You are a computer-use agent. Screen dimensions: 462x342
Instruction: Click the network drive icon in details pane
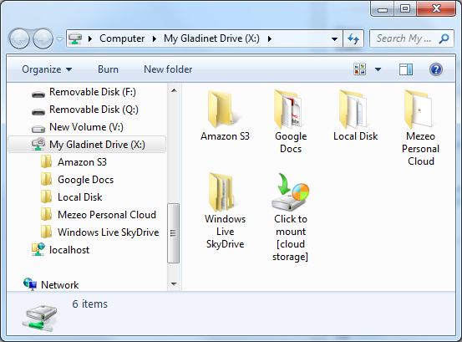pyautogui.click(x=39, y=318)
